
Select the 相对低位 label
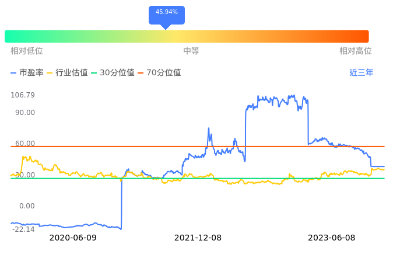[x=26, y=51]
